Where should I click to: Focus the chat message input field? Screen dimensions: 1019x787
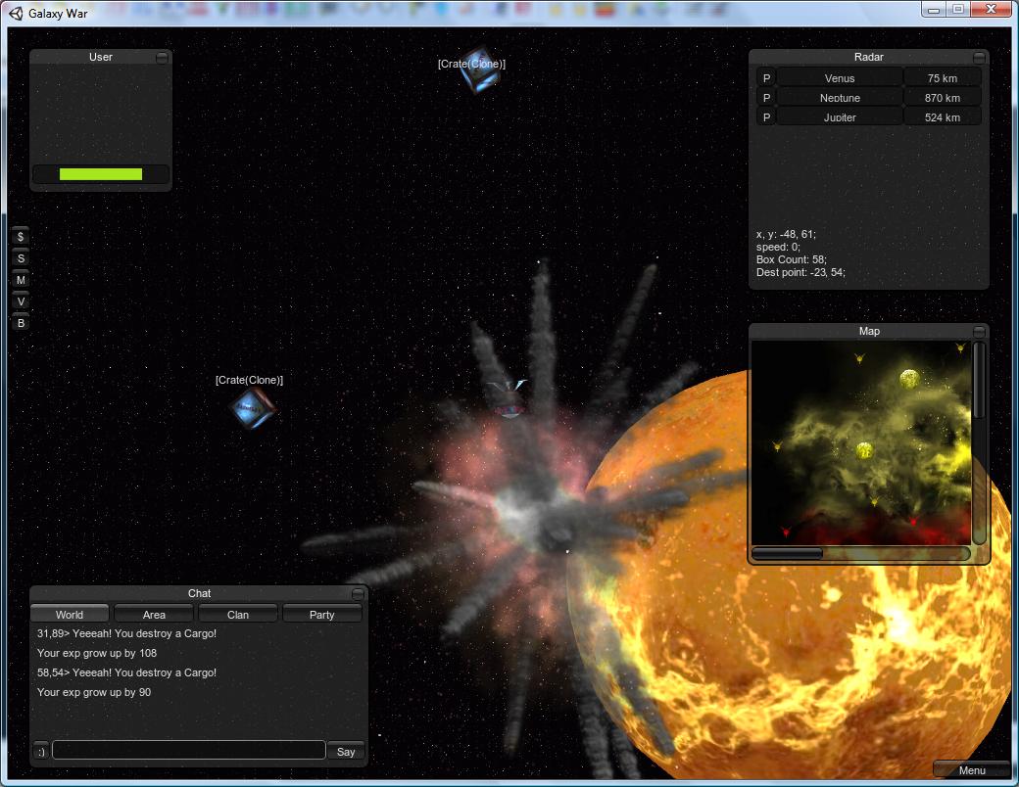[x=189, y=750]
